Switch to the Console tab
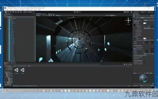 (13, 63)
